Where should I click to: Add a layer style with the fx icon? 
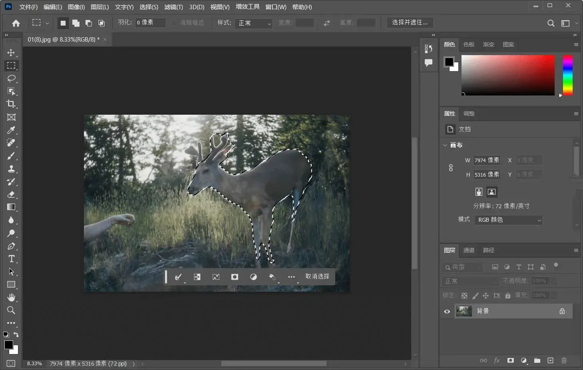497,360
